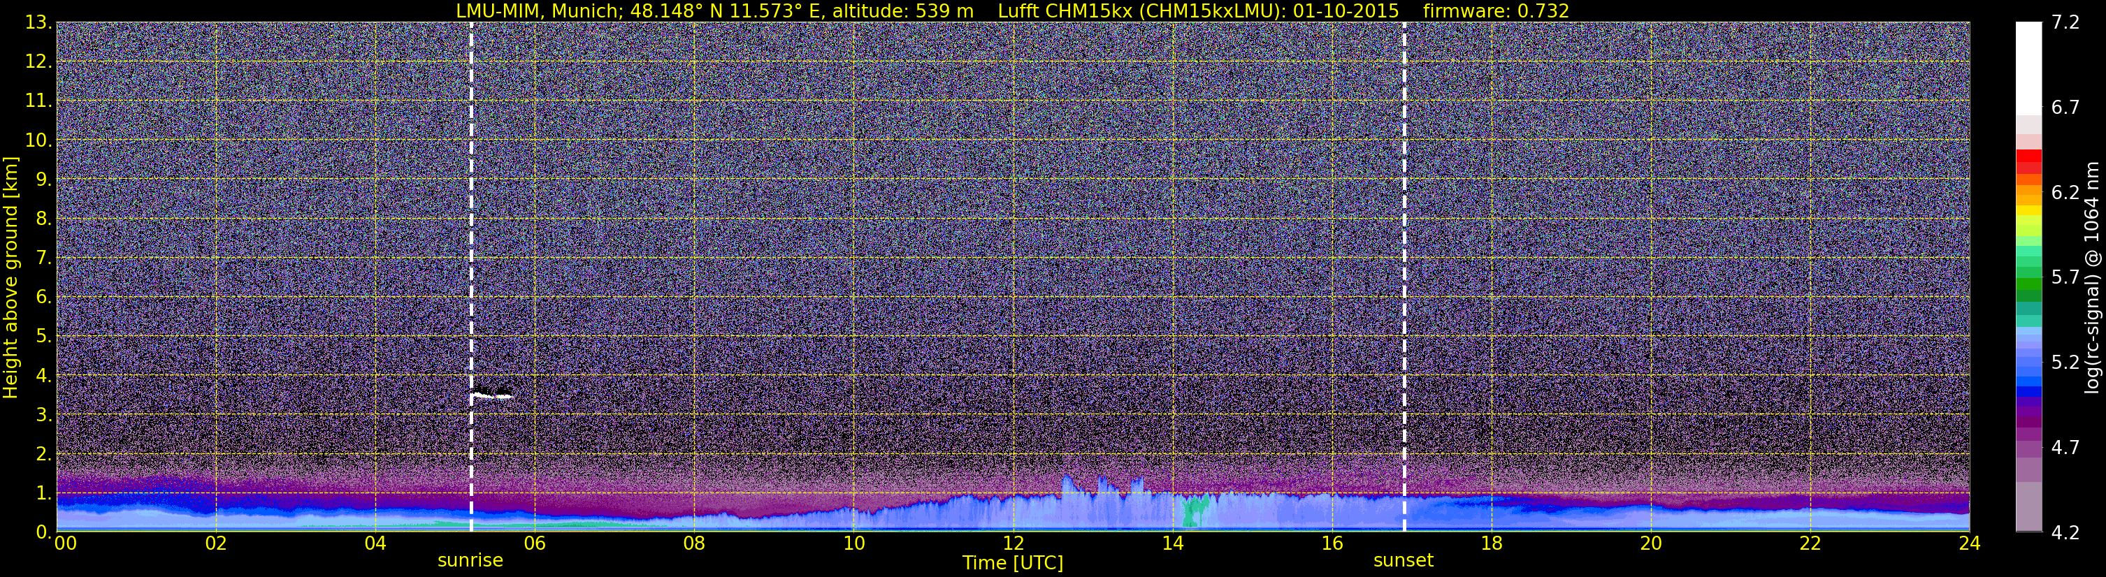2106x577 pixels.
Task: Click the 'Time [UTC]' axis label
Action: click(x=1012, y=562)
